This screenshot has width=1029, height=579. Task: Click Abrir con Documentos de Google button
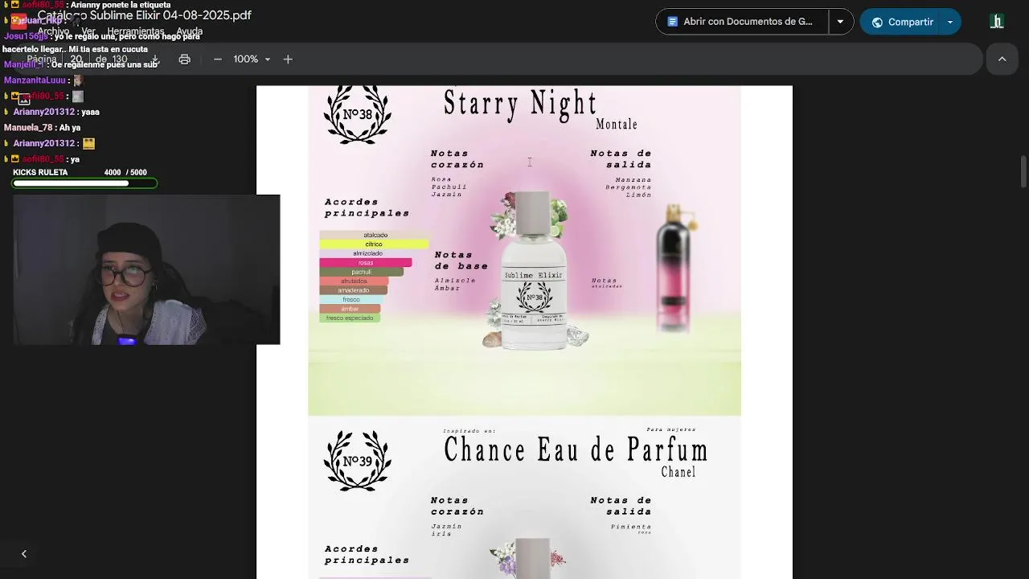pos(742,22)
